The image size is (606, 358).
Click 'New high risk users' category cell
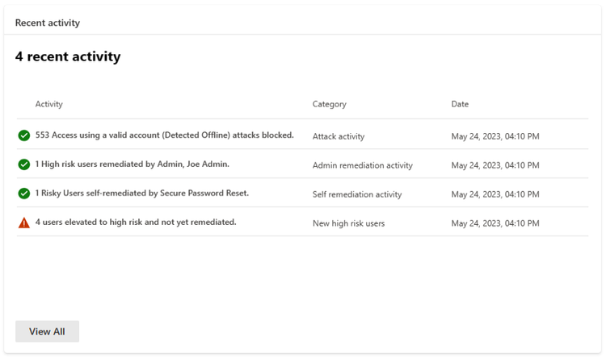pyautogui.click(x=348, y=223)
